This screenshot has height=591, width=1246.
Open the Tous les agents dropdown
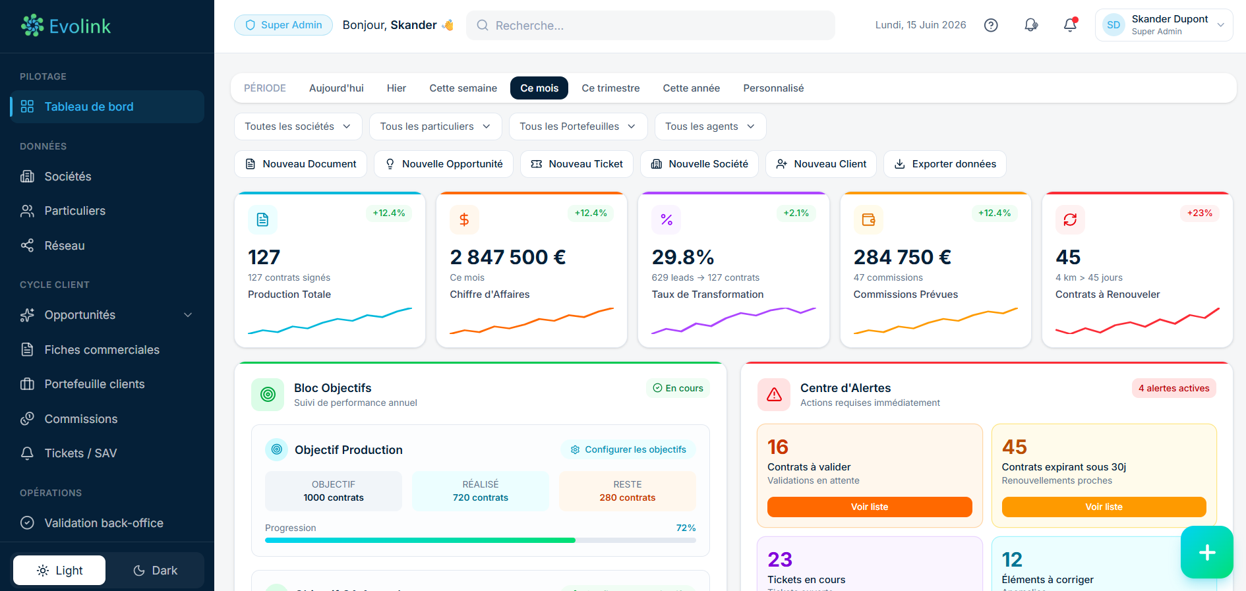pyautogui.click(x=711, y=127)
